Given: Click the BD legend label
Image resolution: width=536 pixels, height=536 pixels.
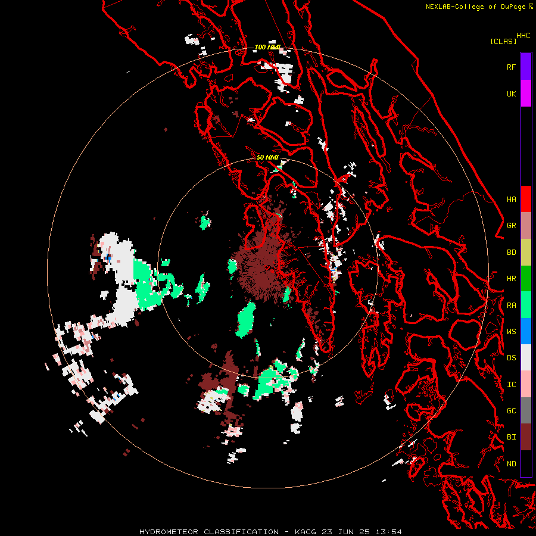Looking at the screenshot, I should pyautogui.click(x=511, y=253).
